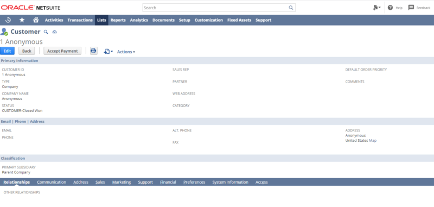Open the Transactions menu
This screenshot has width=434, height=207.
[80, 20]
